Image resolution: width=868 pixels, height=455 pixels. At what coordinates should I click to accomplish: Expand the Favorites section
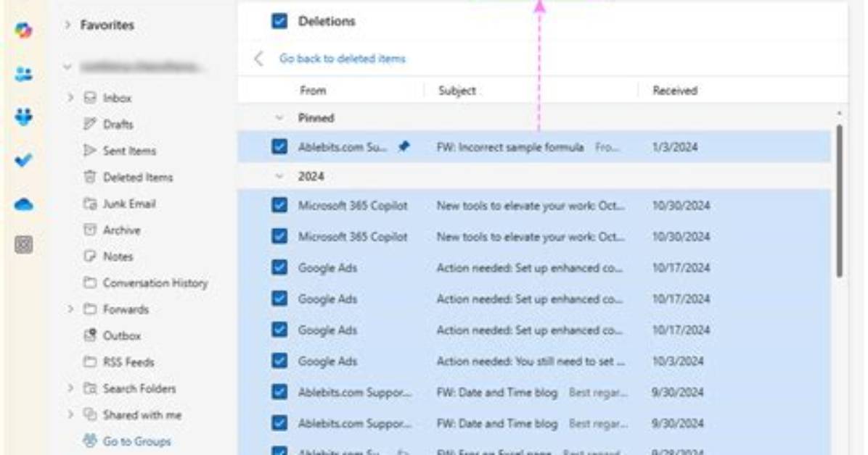point(67,25)
